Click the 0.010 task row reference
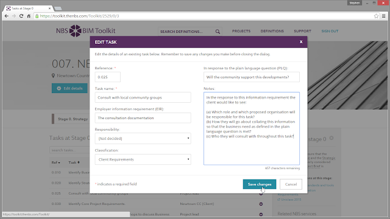The image size is (390, 219). [56, 172]
